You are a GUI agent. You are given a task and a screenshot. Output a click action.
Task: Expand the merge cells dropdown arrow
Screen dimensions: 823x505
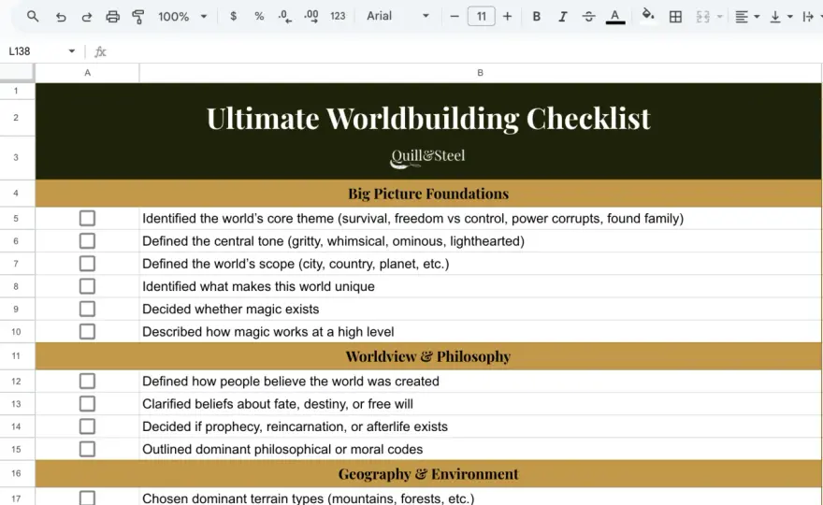point(719,17)
